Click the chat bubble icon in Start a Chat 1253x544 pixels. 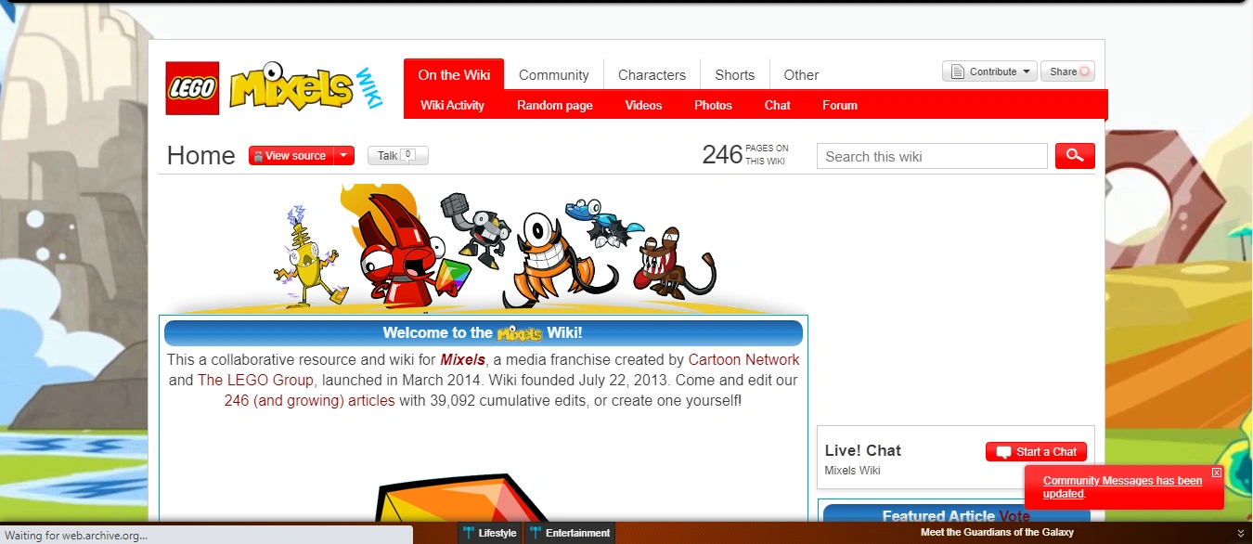point(1003,452)
